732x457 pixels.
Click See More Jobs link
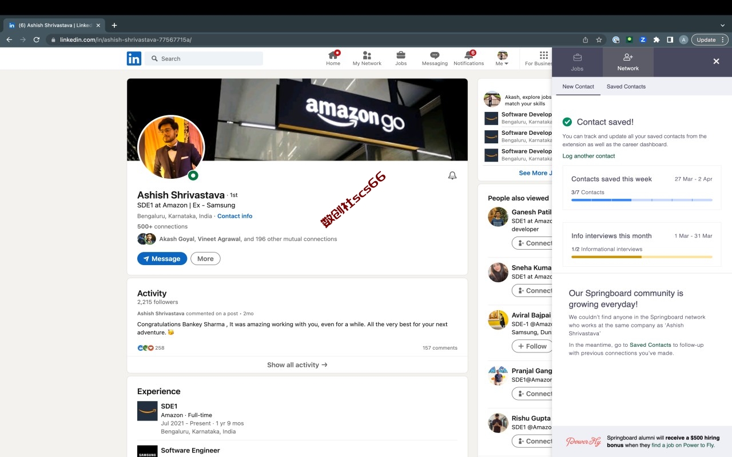point(535,173)
